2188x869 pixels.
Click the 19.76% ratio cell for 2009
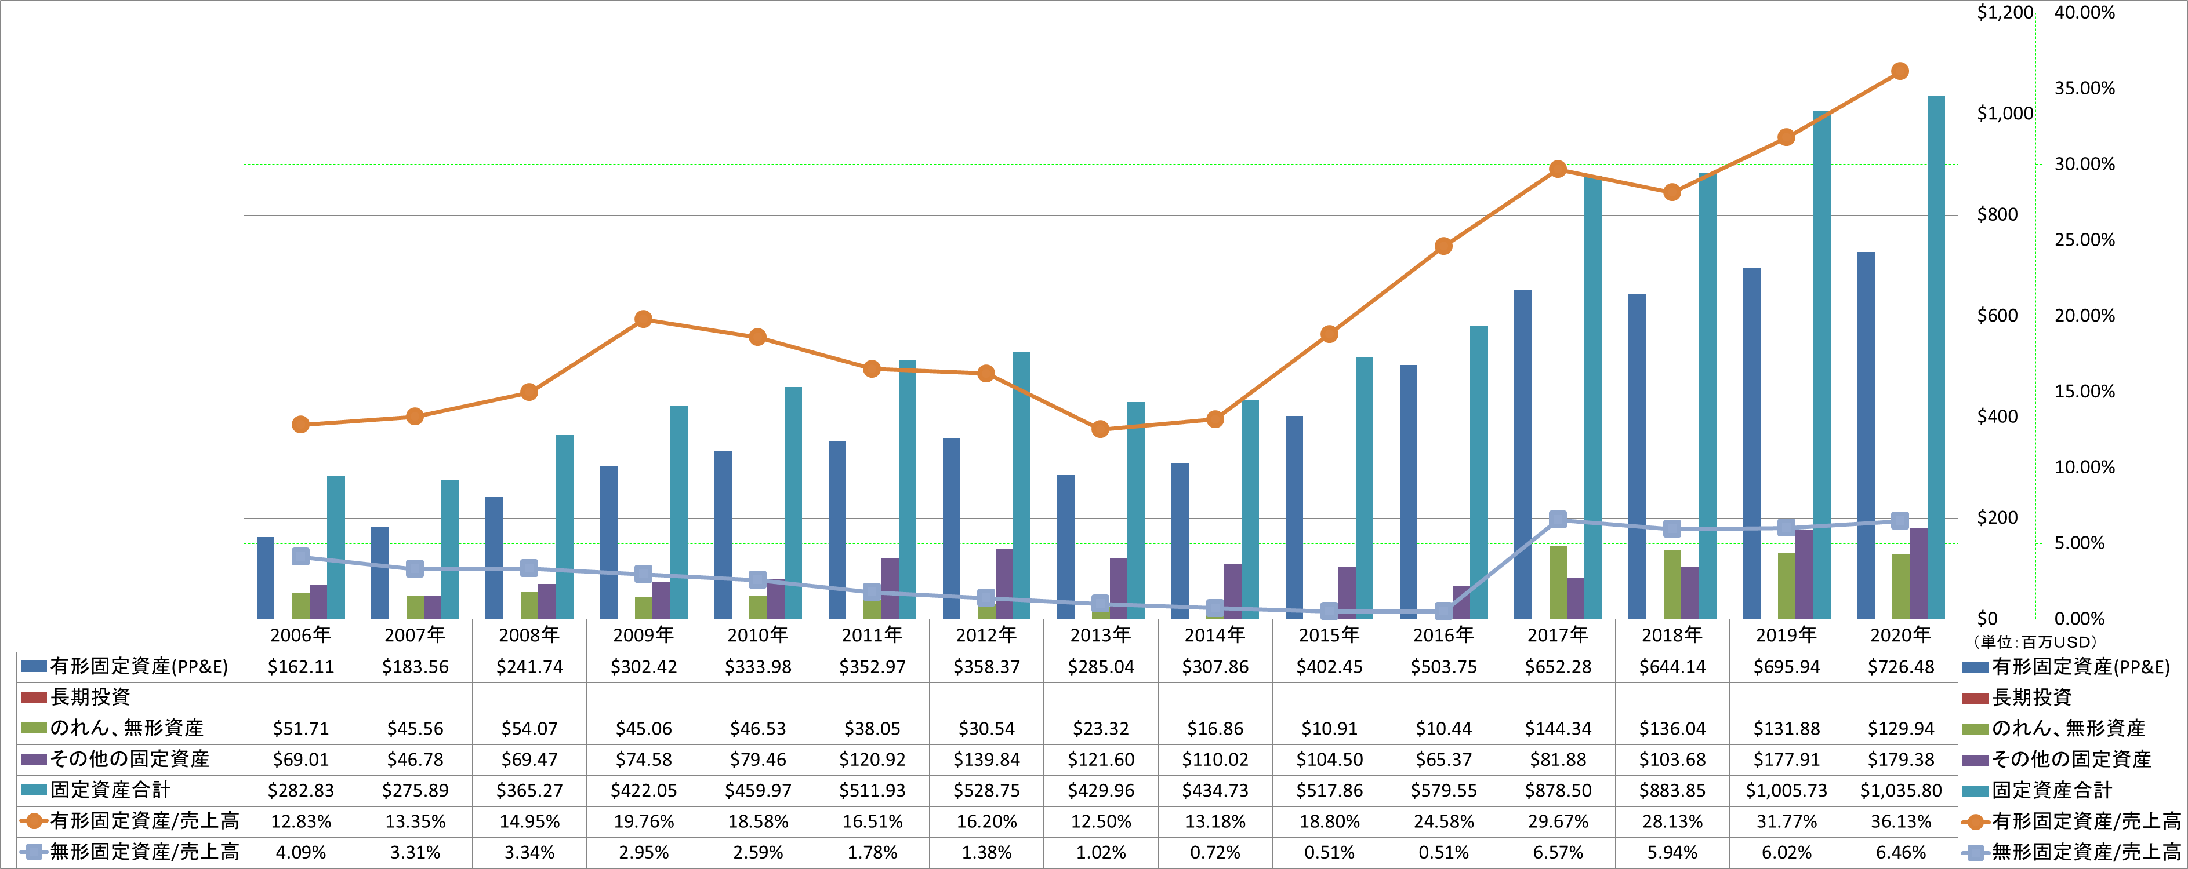tap(643, 821)
